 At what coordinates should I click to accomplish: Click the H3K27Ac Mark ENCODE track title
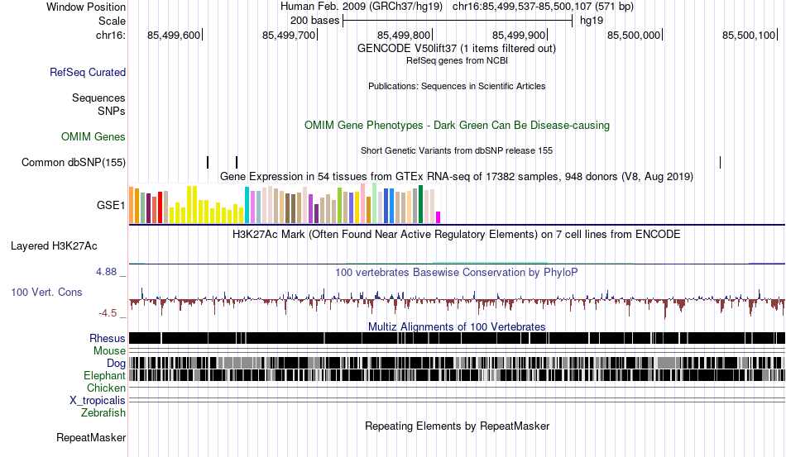pyautogui.click(x=457, y=234)
